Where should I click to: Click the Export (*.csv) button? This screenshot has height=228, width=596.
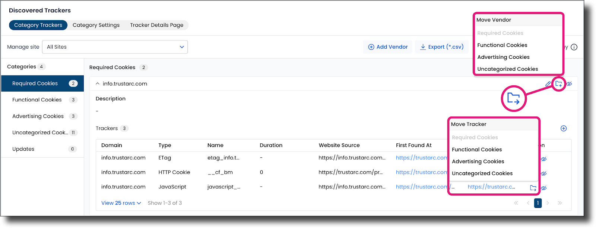(x=442, y=47)
